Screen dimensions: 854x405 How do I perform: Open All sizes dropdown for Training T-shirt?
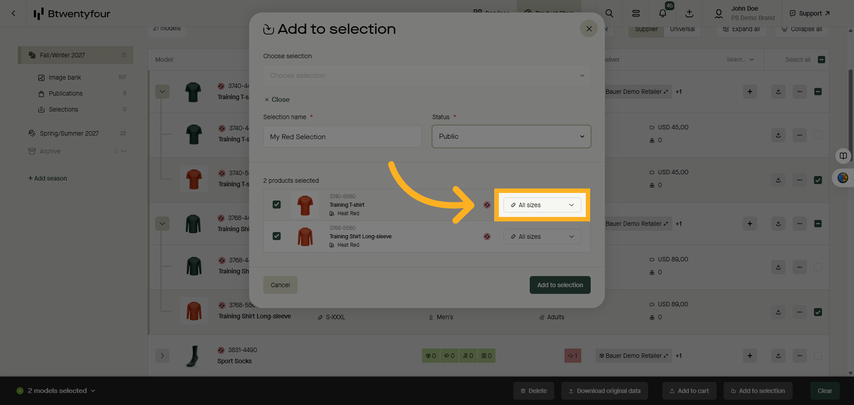(x=542, y=205)
